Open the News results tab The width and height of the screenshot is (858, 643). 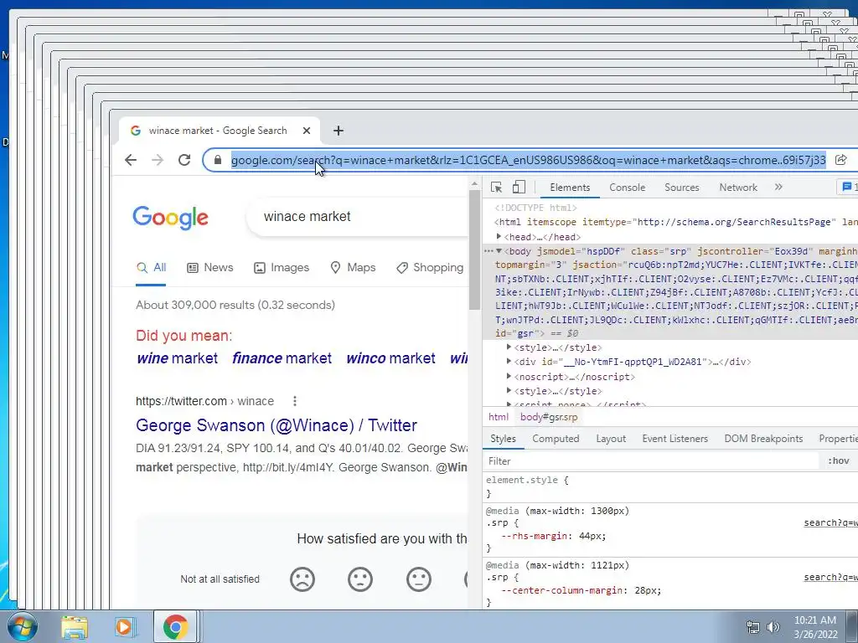point(210,268)
